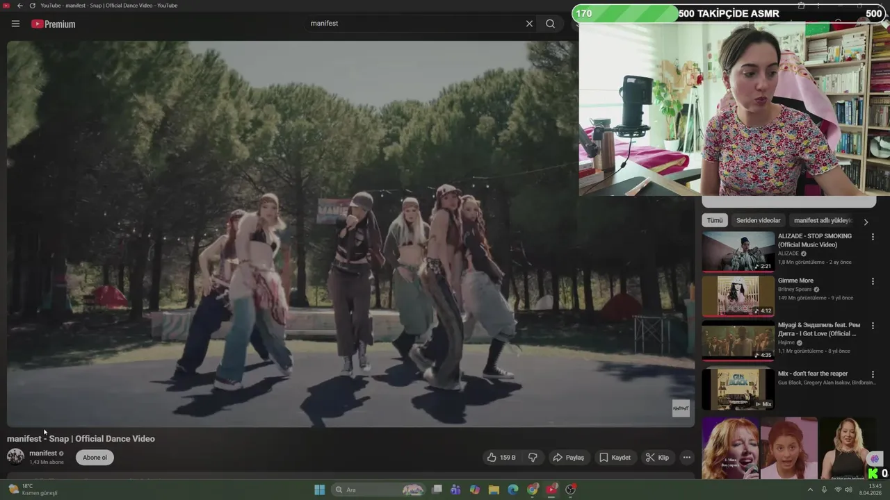Open the Hajime channel name
Viewport: 890px width, 500px height.
click(x=786, y=342)
